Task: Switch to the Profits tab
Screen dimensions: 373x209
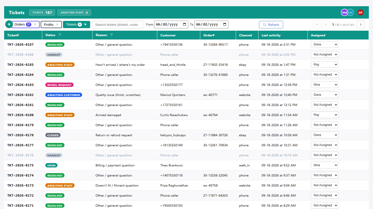Action: coord(51,25)
